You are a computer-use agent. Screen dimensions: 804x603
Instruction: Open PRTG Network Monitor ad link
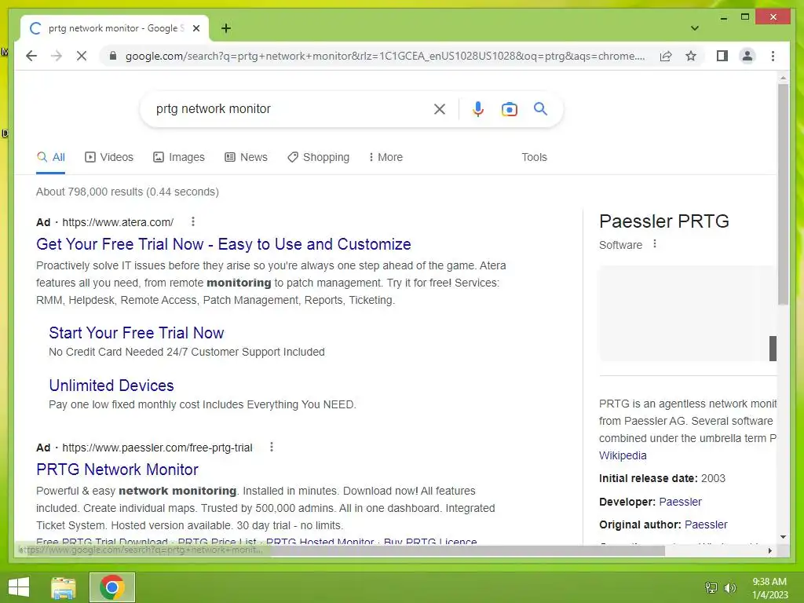pyautogui.click(x=117, y=470)
